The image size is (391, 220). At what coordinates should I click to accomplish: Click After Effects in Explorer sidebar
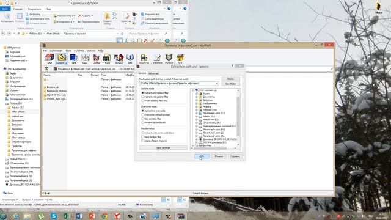click(x=18, y=112)
